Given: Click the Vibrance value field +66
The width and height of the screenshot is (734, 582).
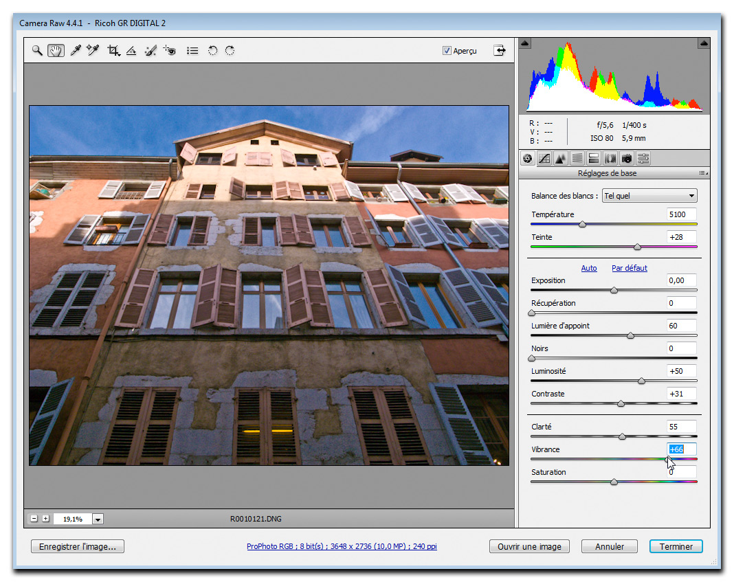Looking at the screenshot, I should pyautogui.click(x=682, y=449).
